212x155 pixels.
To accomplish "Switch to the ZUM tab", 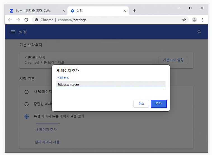I will click(x=36, y=11).
